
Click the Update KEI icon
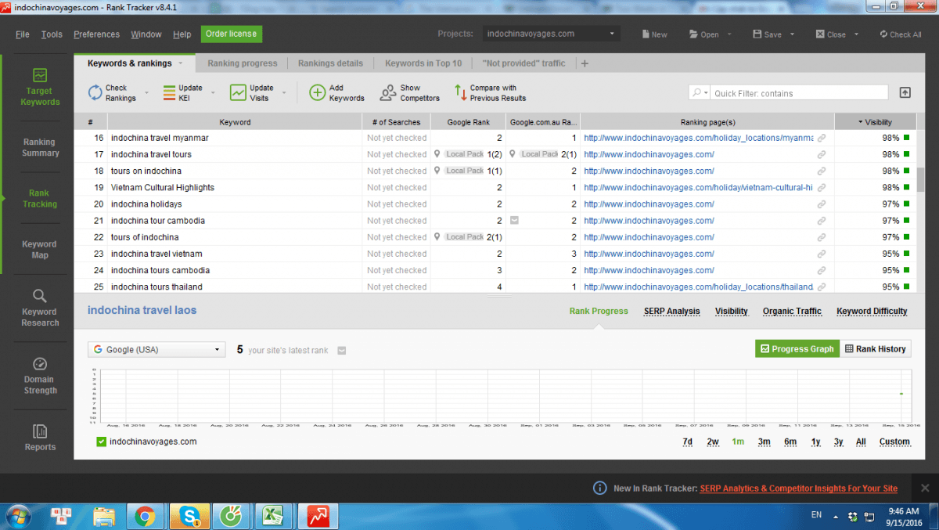pyautogui.click(x=169, y=92)
